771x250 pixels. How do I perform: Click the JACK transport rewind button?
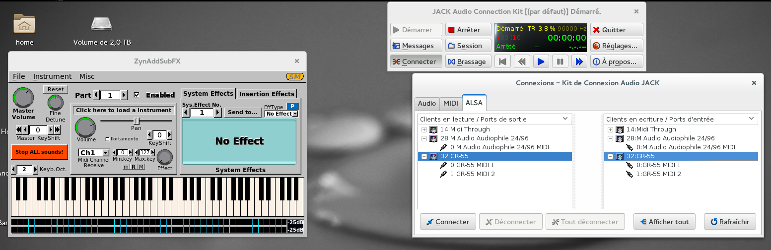click(x=522, y=62)
